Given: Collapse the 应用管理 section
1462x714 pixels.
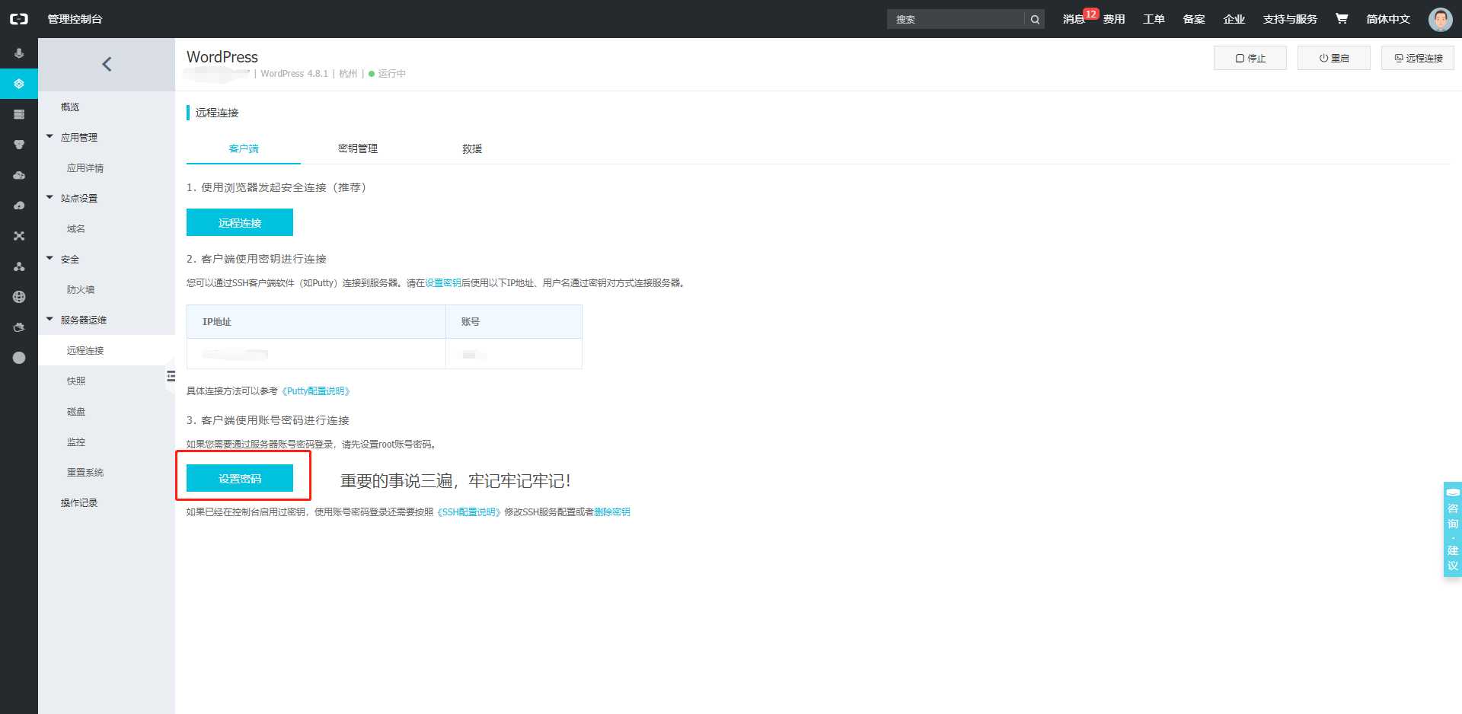Looking at the screenshot, I should 49,137.
